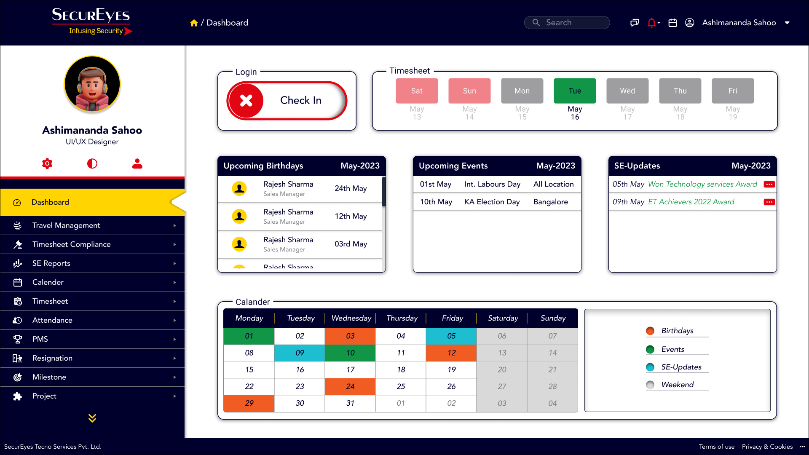Open Won Technology services Award link
The height and width of the screenshot is (455, 809).
coord(702,184)
